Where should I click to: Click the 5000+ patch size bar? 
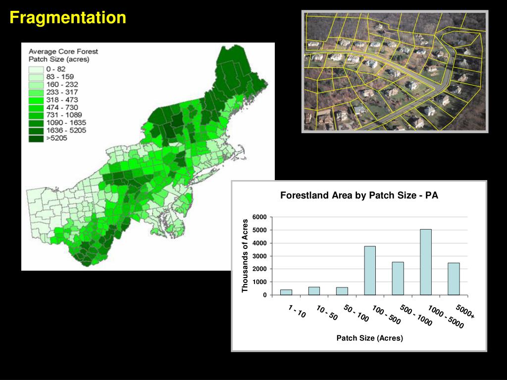[454, 279]
